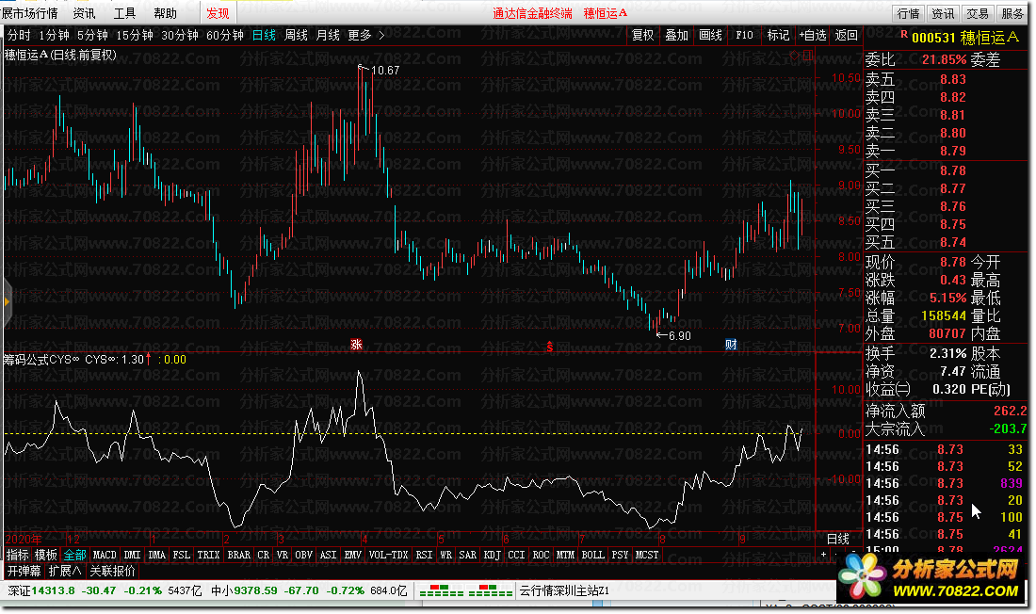Open the 帮助 menu
Viewport: 1036px width, 614px height.
pyautogui.click(x=165, y=13)
